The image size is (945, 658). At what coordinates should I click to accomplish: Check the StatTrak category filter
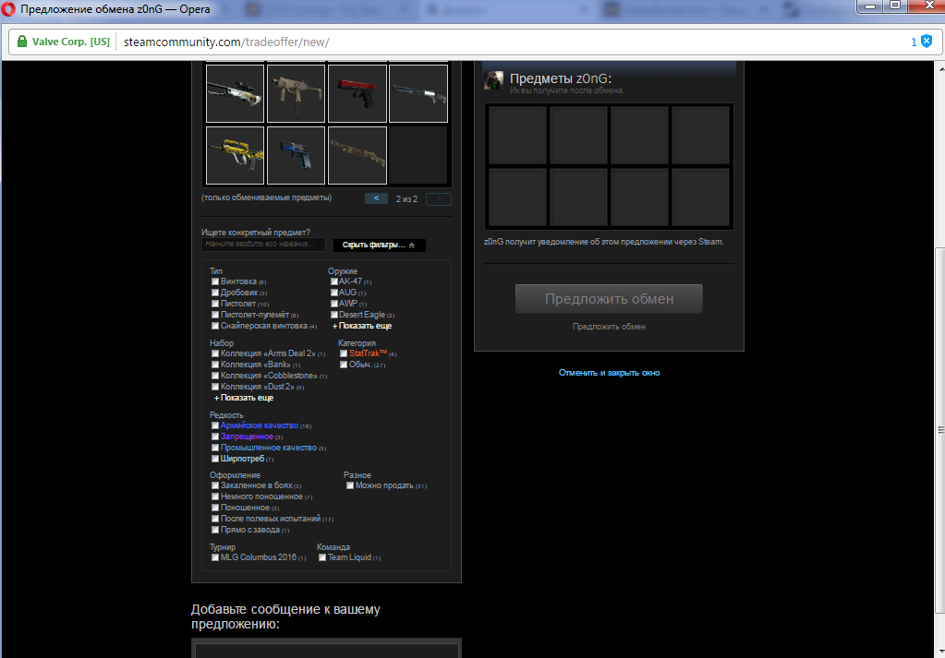(344, 353)
